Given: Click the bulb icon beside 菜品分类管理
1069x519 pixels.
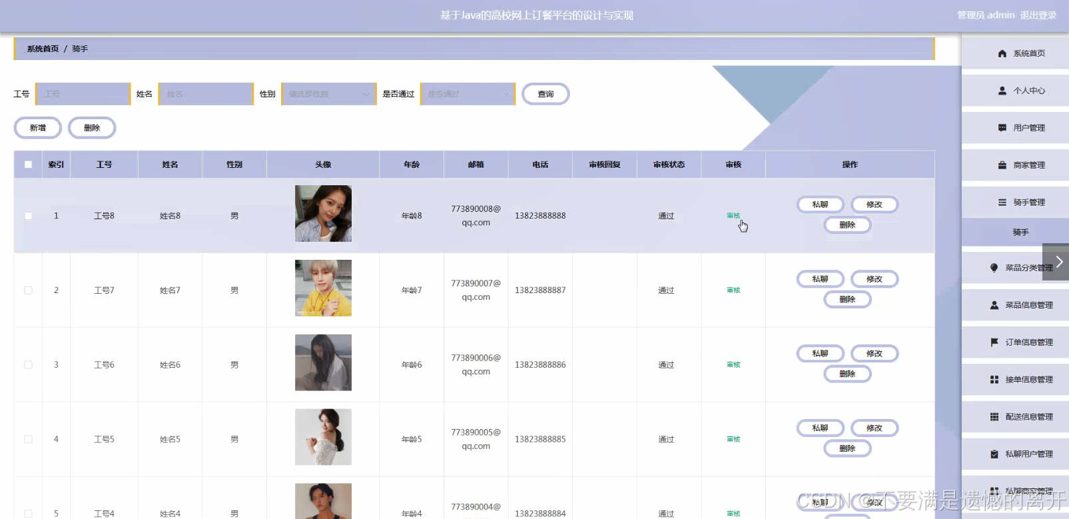Looking at the screenshot, I should [994, 268].
